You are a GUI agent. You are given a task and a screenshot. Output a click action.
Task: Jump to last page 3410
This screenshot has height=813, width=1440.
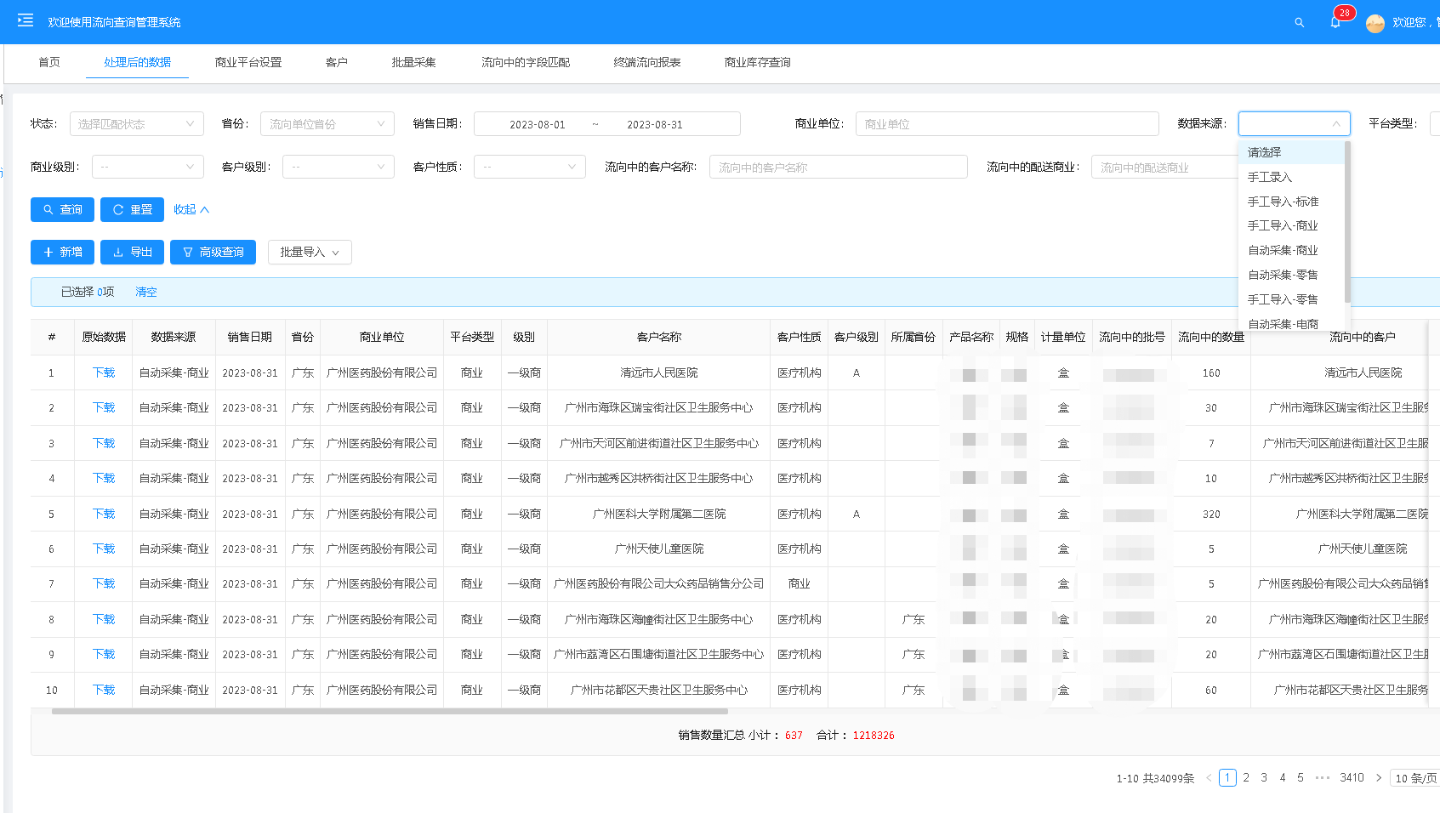point(1352,778)
